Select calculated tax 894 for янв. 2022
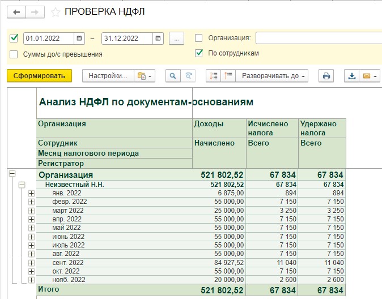The width and height of the screenshot is (382, 299). coord(272,193)
